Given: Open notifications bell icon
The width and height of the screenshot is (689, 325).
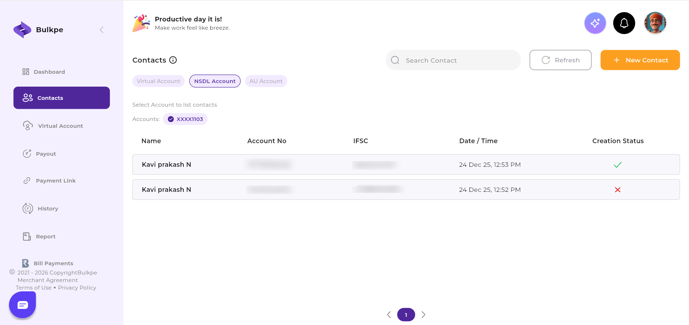Looking at the screenshot, I should coord(624,23).
